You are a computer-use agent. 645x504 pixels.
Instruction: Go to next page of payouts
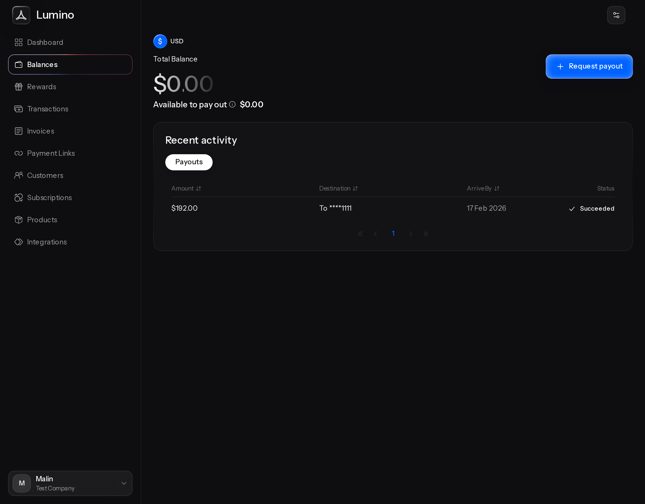click(410, 234)
